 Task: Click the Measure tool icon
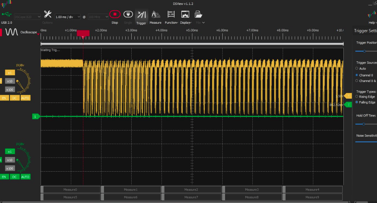point(155,15)
